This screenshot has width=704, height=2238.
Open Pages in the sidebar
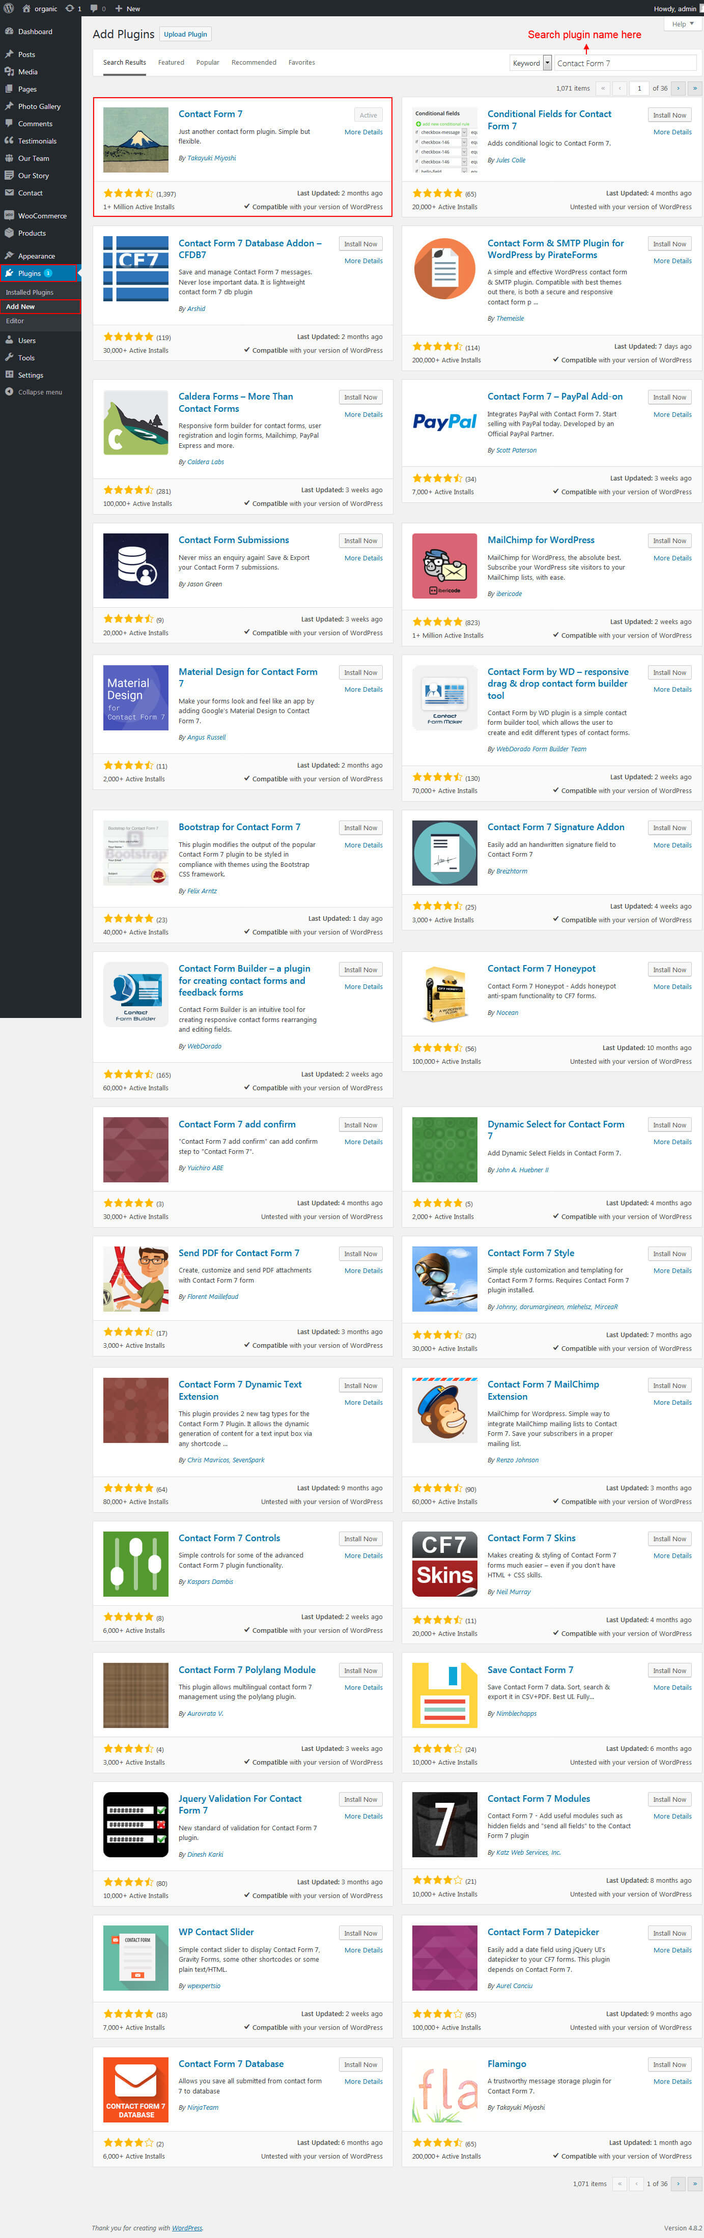(28, 89)
